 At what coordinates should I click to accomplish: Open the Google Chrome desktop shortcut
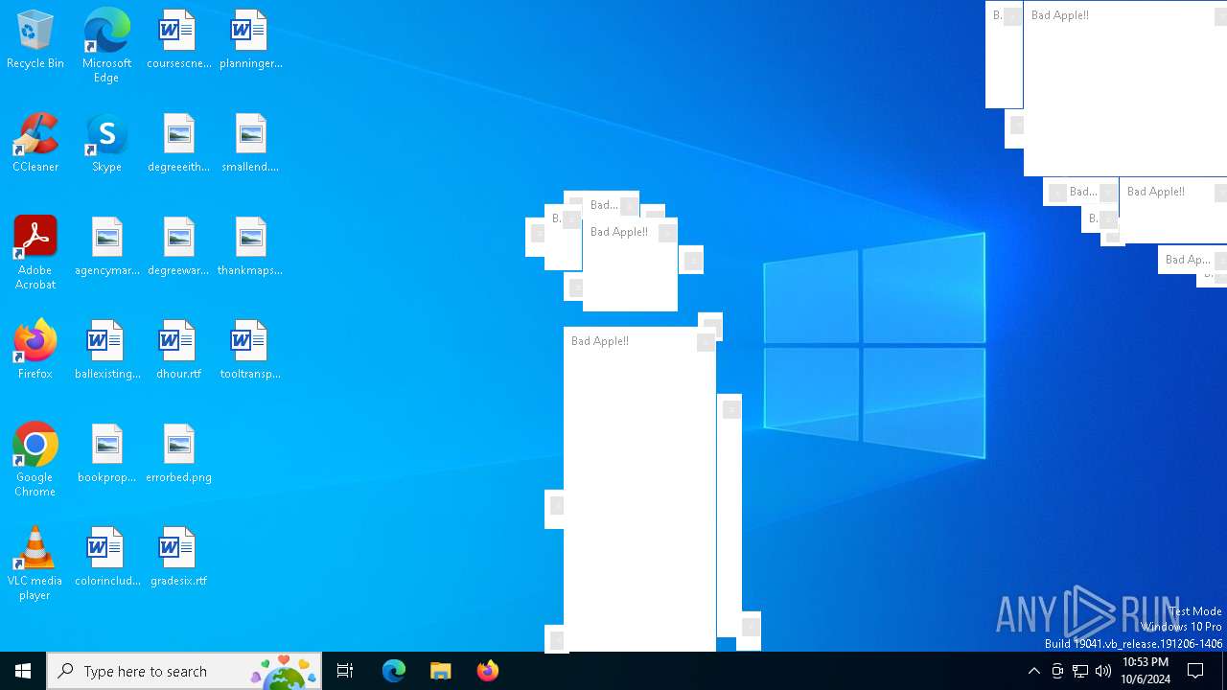(35, 460)
